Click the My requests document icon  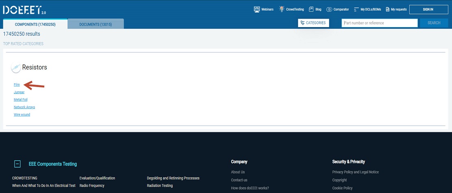(x=388, y=9)
